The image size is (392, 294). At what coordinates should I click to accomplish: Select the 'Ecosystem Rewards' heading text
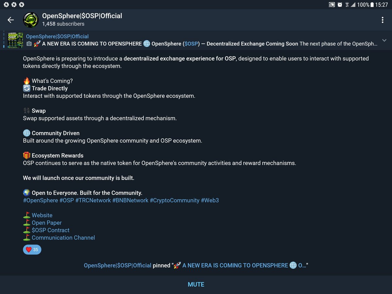(57, 155)
